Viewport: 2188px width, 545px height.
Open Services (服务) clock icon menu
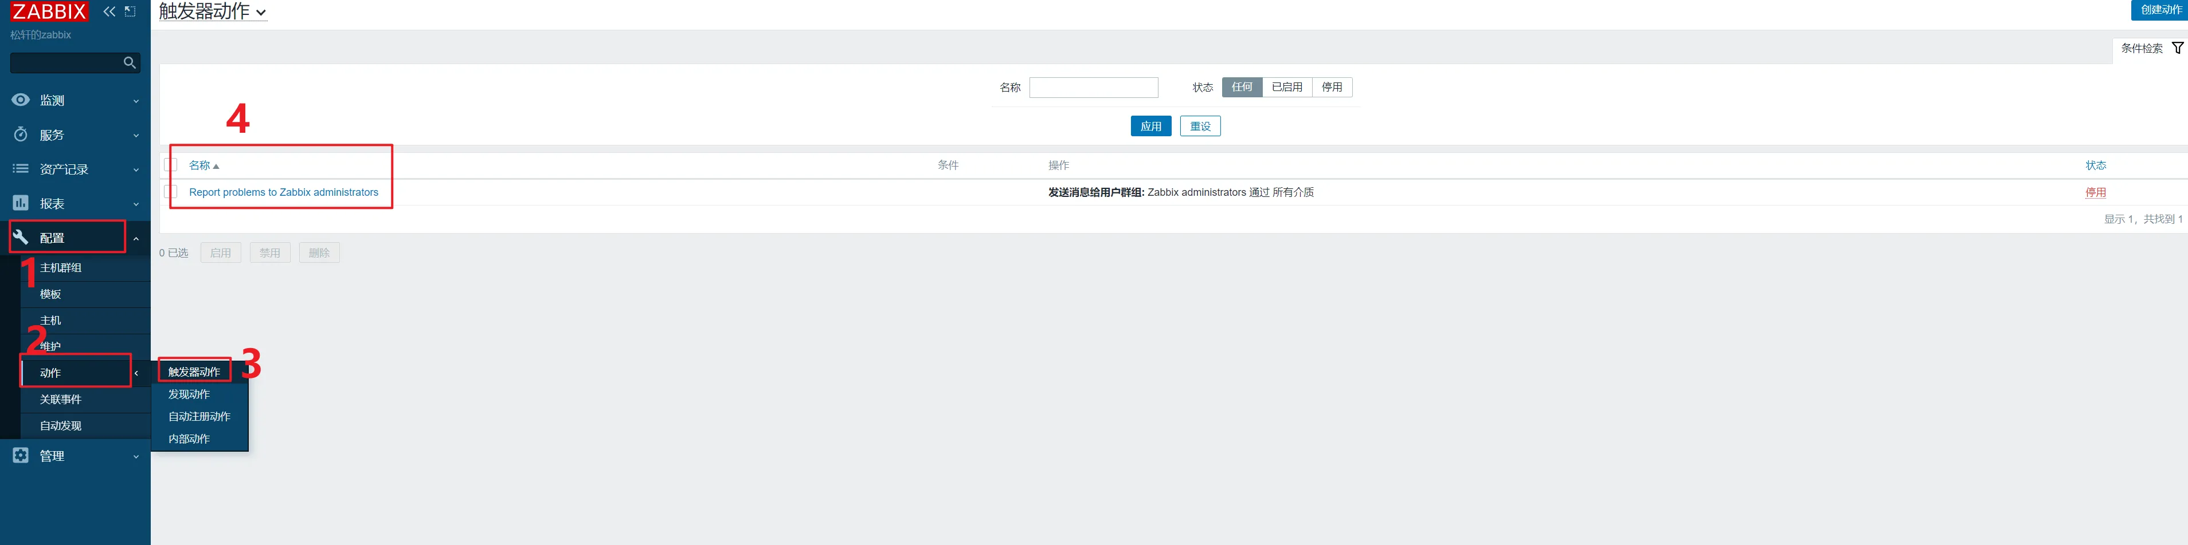(x=21, y=135)
